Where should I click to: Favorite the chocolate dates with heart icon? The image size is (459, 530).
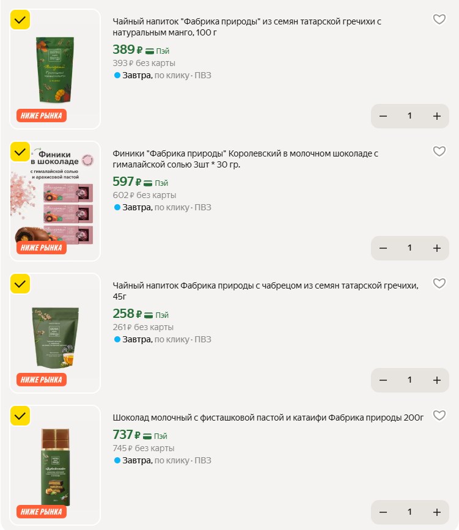click(x=439, y=152)
